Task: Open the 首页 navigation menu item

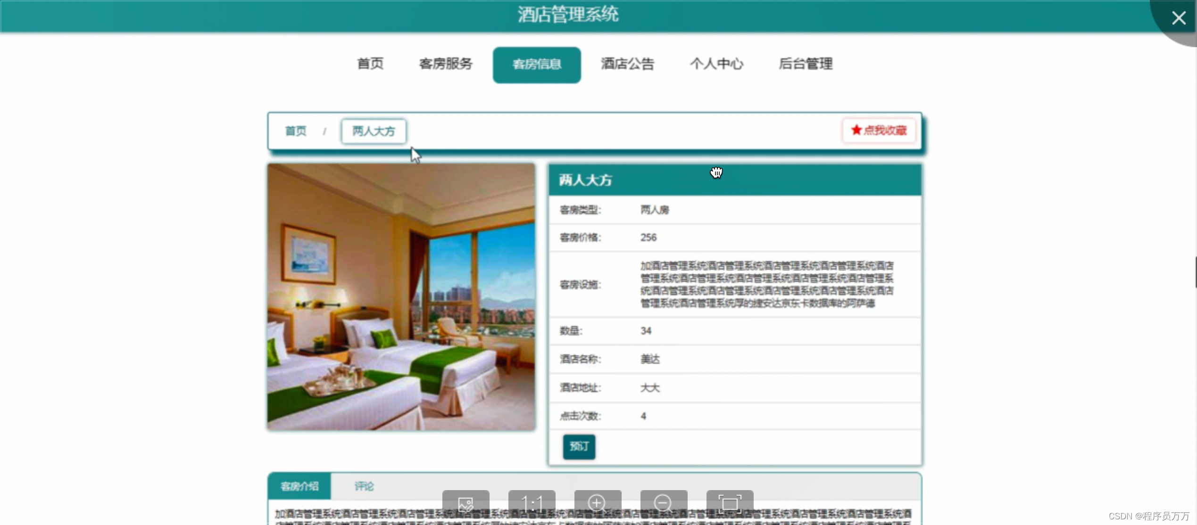Action: click(370, 64)
